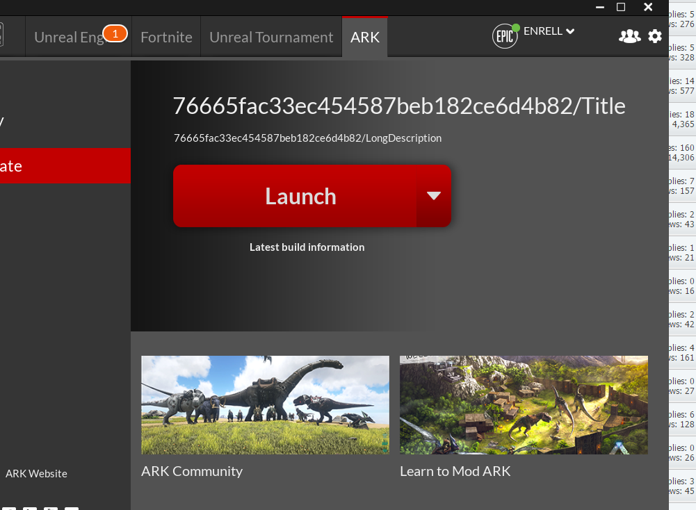Screen dimensions: 696x510
Task: Expand the ENRELL account dropdown
Action: pos(549,31)
